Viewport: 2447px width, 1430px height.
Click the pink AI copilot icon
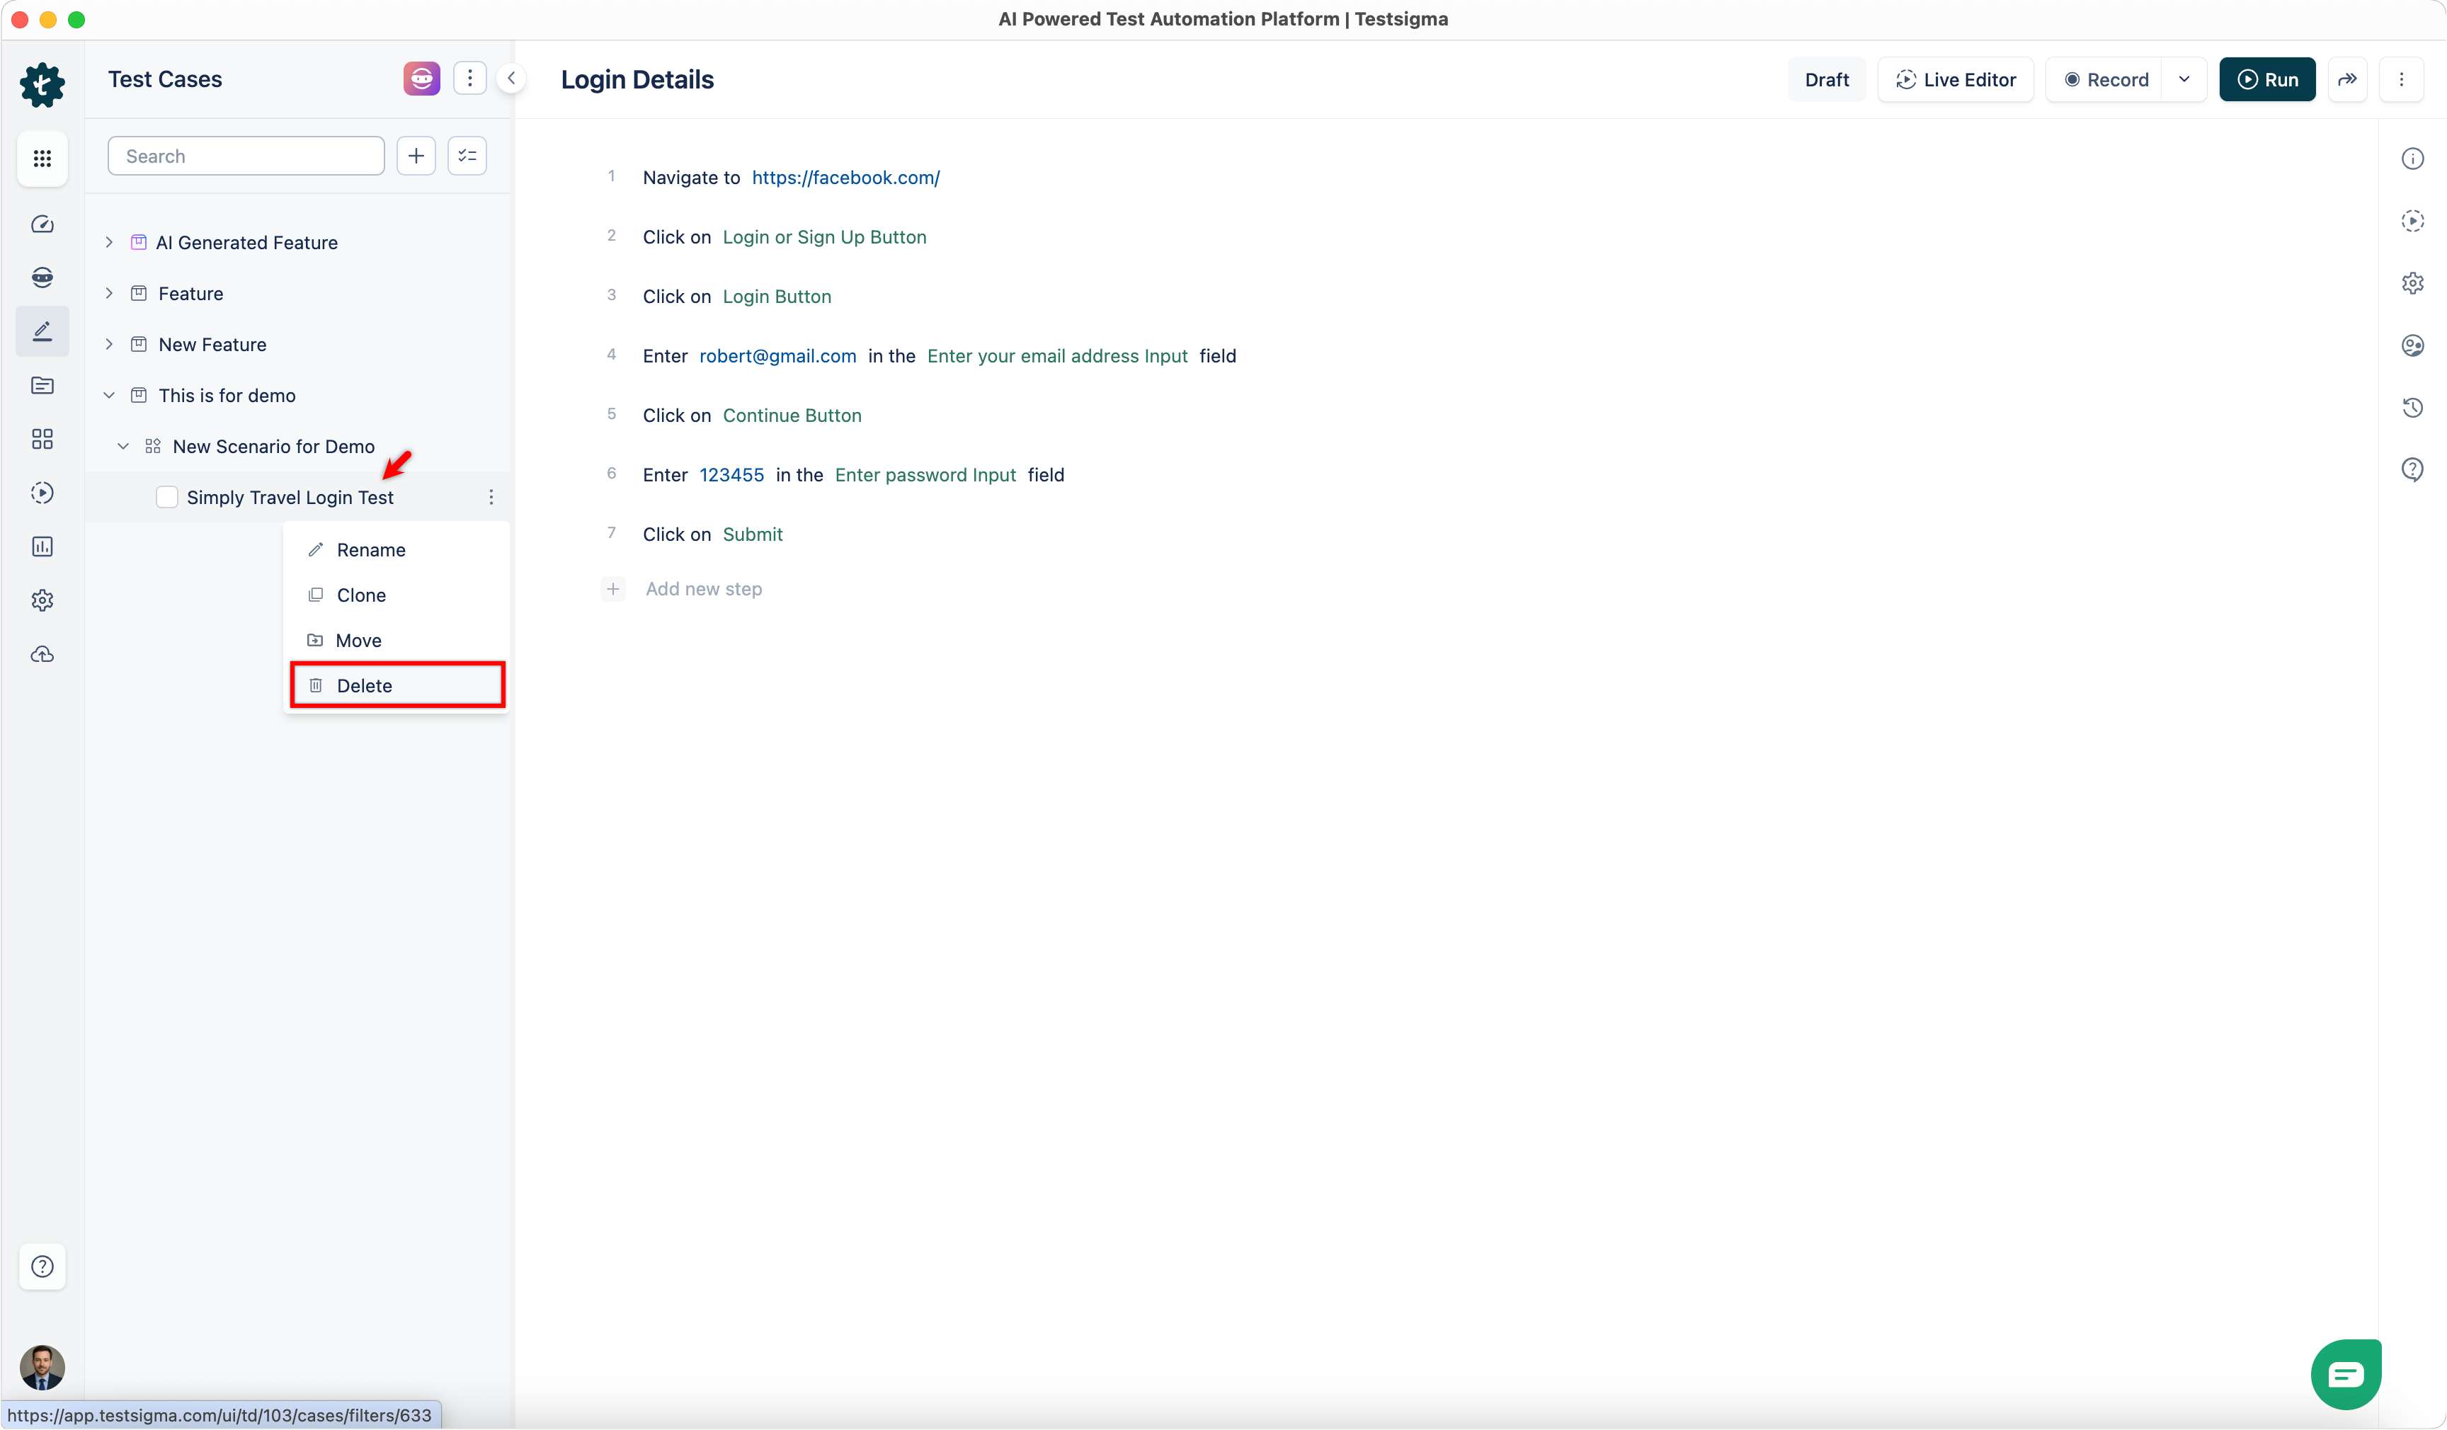tap(421, 79)
